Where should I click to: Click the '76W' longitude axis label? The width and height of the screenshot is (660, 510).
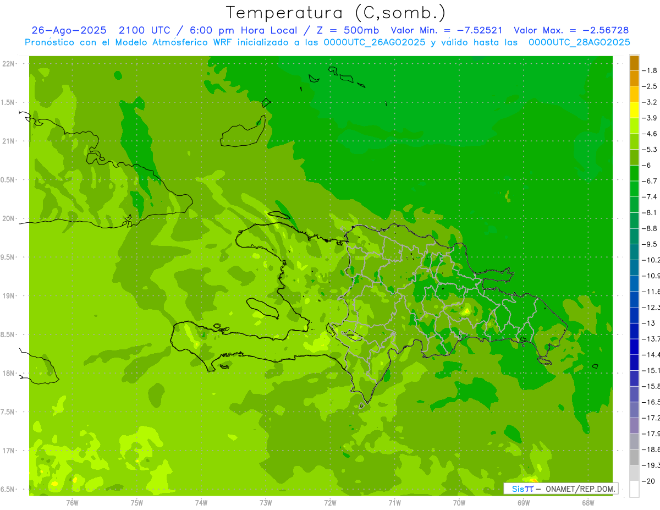pyautogui.click(x=72, y=503)
